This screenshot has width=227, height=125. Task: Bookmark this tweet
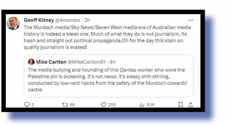(x=180, y=105)
